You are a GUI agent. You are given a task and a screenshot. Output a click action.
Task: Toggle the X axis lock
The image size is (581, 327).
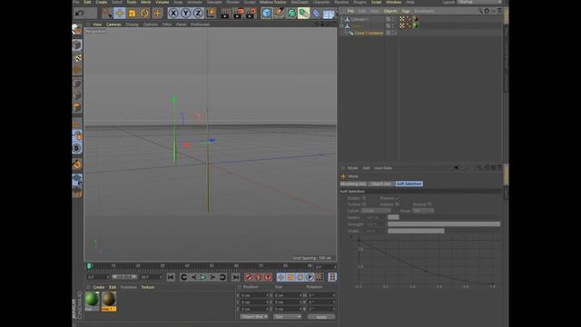point(173,14)
